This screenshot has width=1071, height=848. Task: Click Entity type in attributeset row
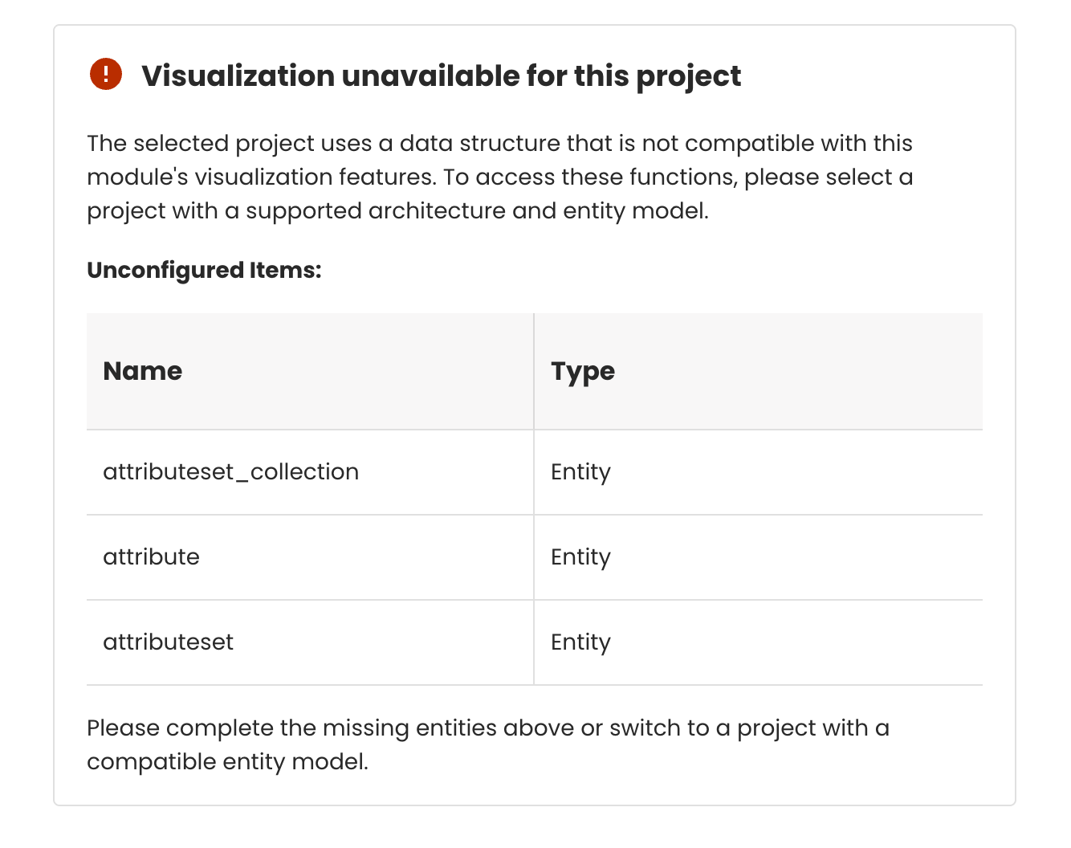tap(580, 642)
